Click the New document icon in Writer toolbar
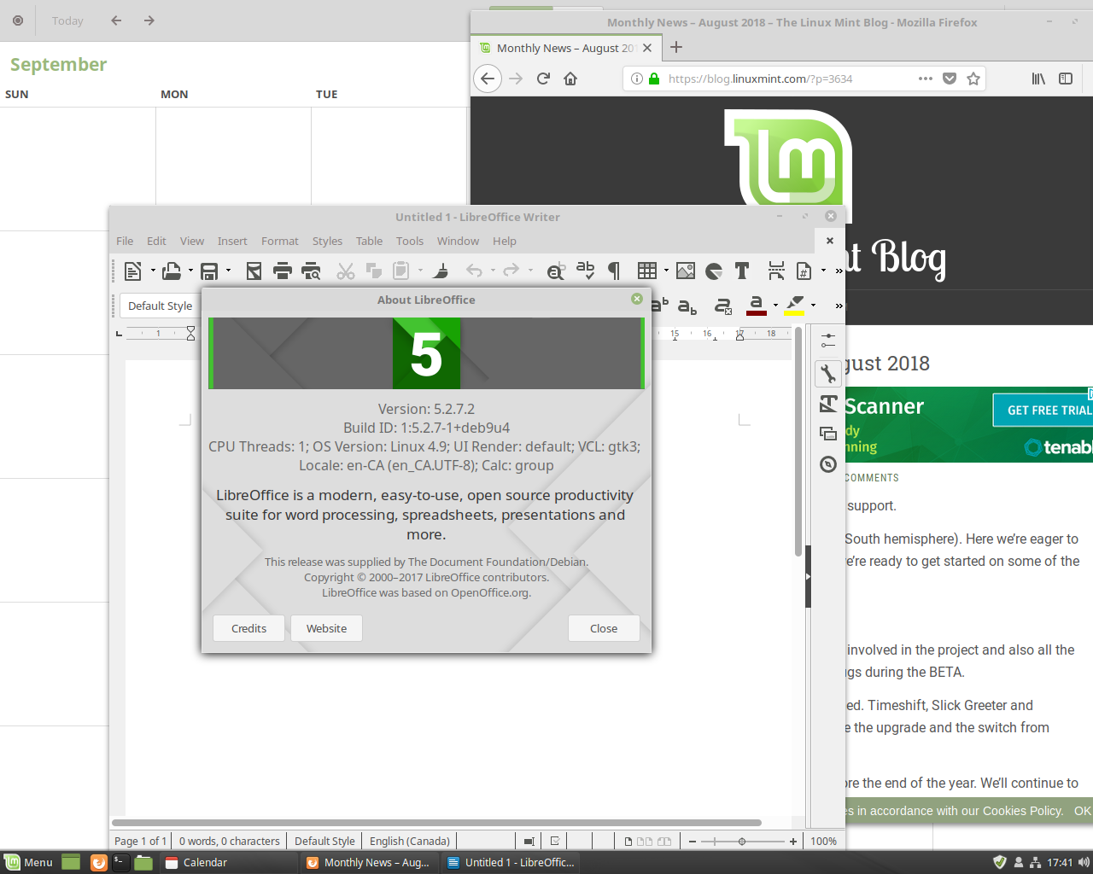The height and width of the screenshot is (874, 1093). (133, 271)
